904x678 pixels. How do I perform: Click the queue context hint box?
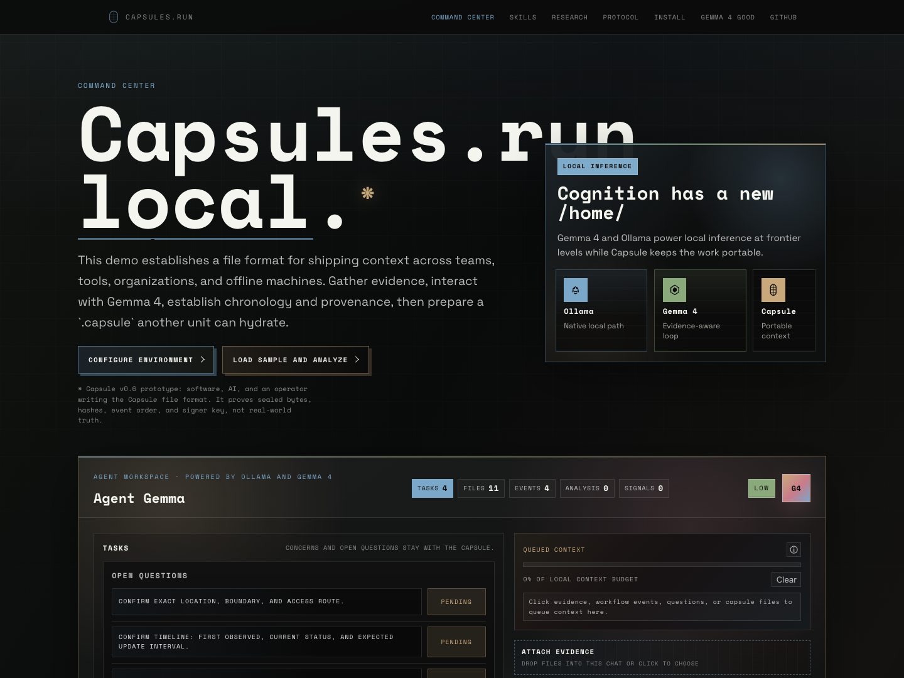[x=662, y=607]
